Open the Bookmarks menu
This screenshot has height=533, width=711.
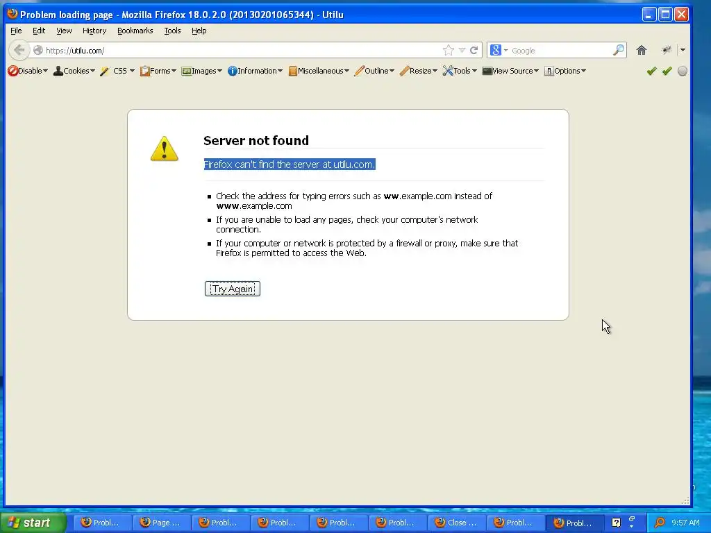click(135, 31)
